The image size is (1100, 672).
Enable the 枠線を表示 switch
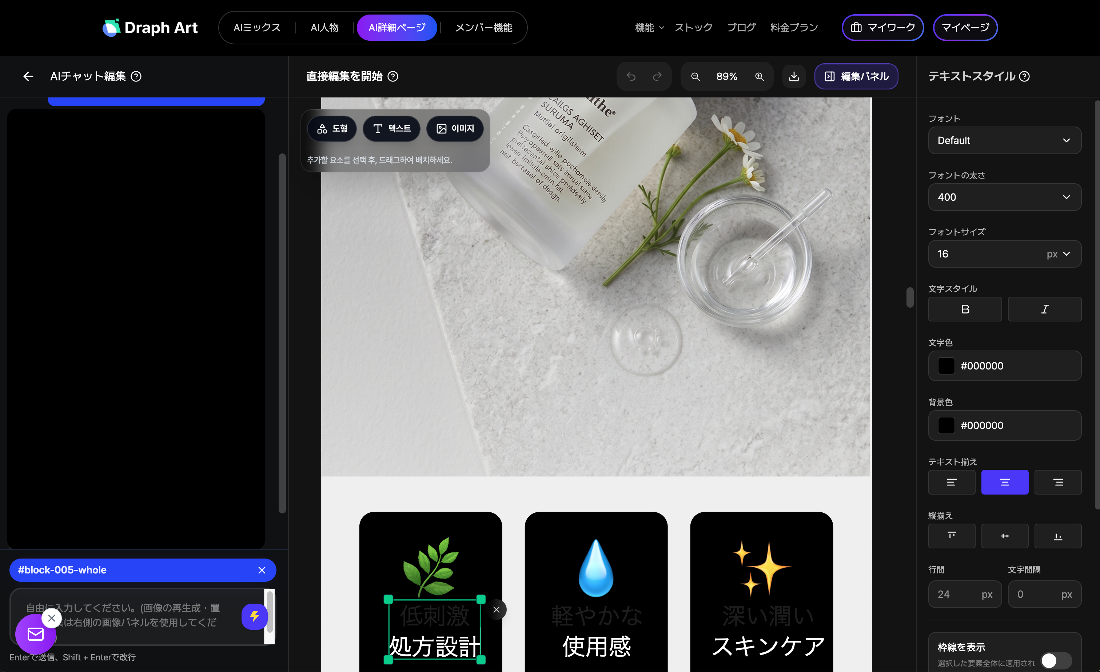[1056, 660]
